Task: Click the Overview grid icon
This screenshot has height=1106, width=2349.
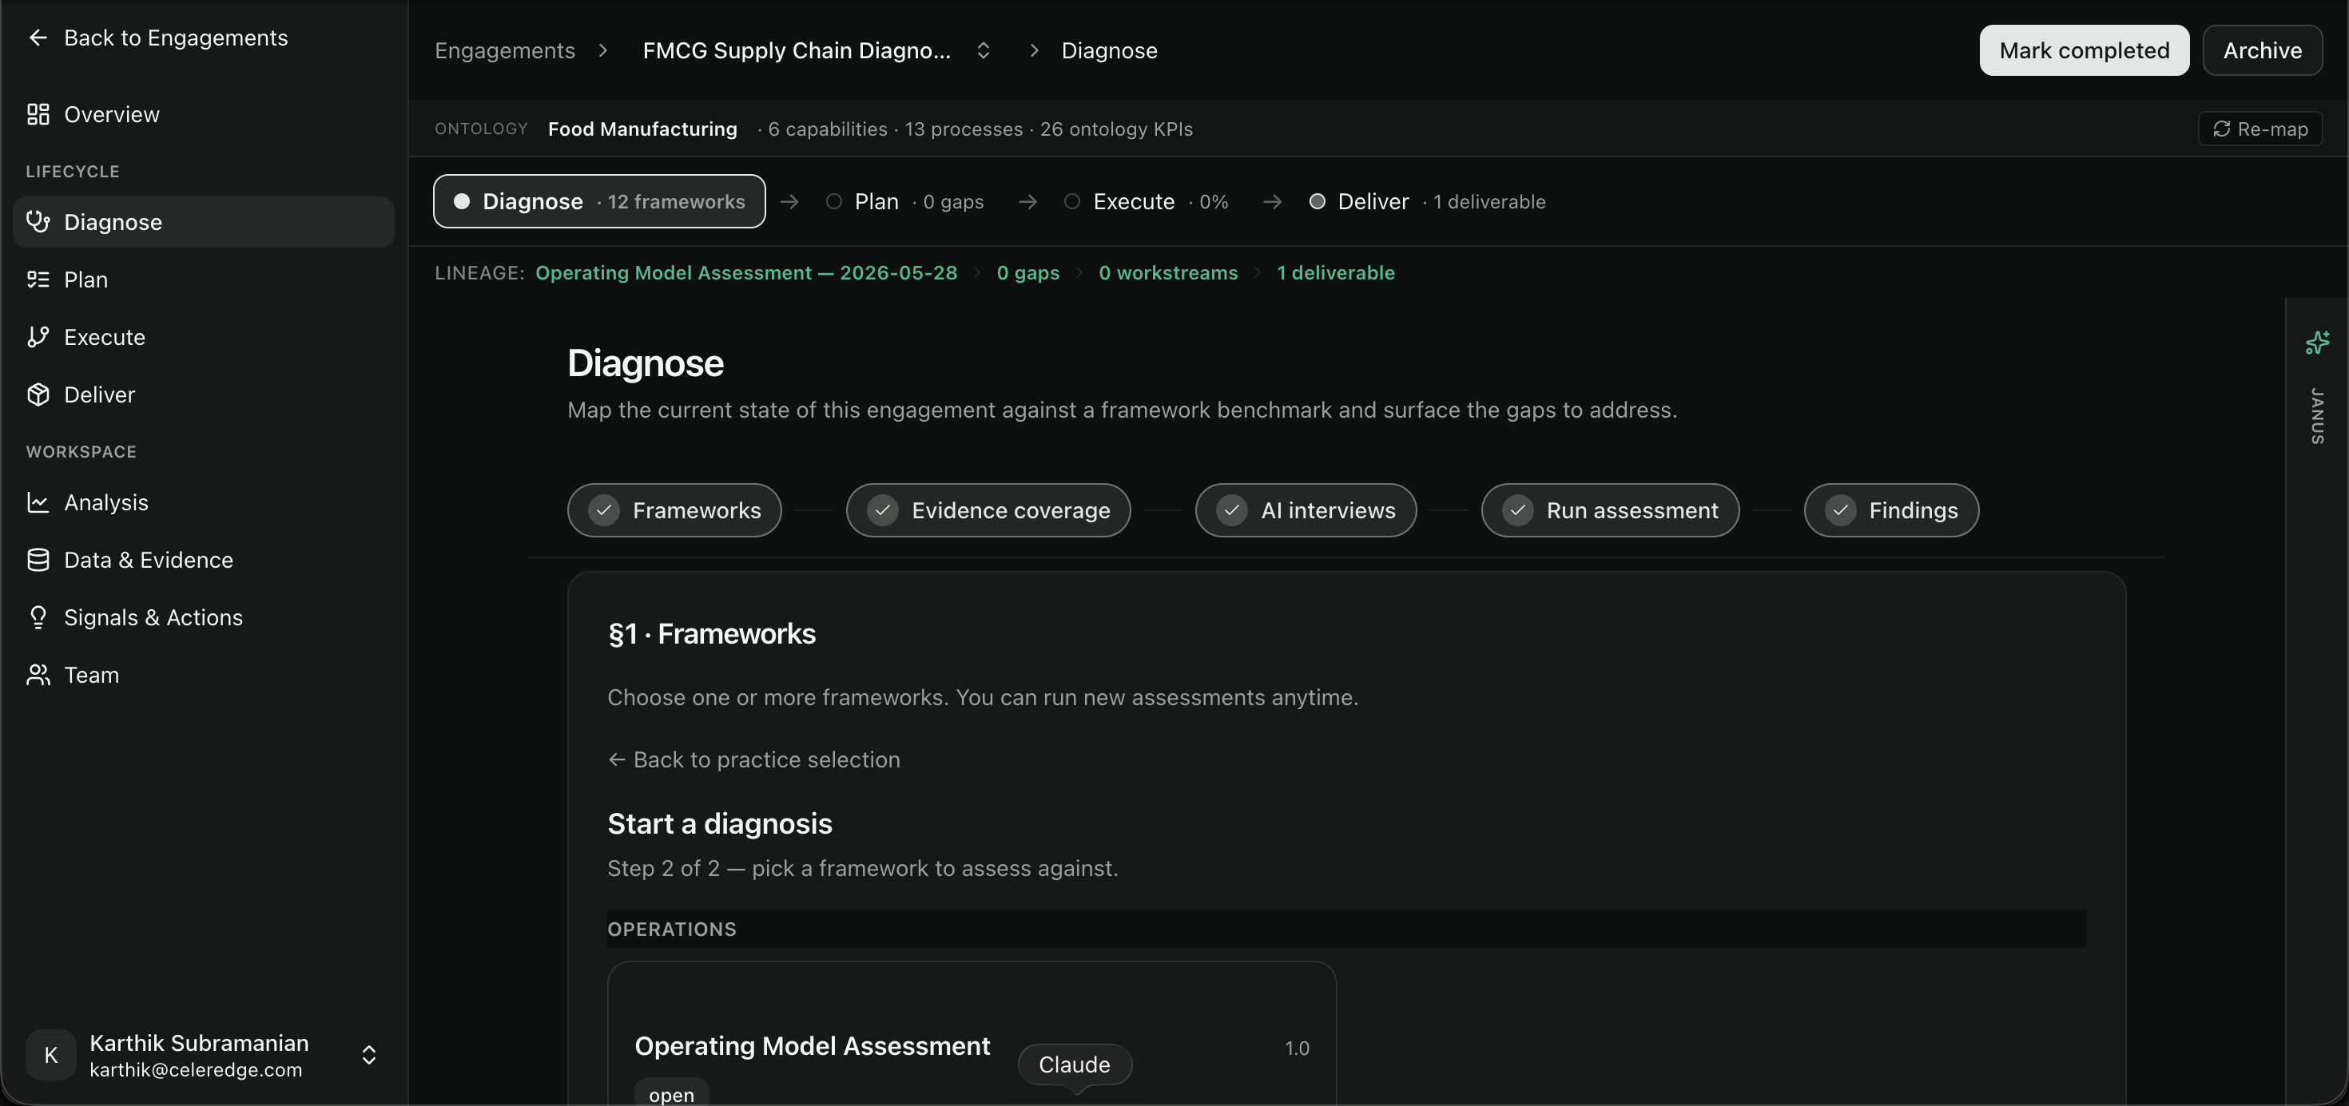Action: [x=38, y=114]
